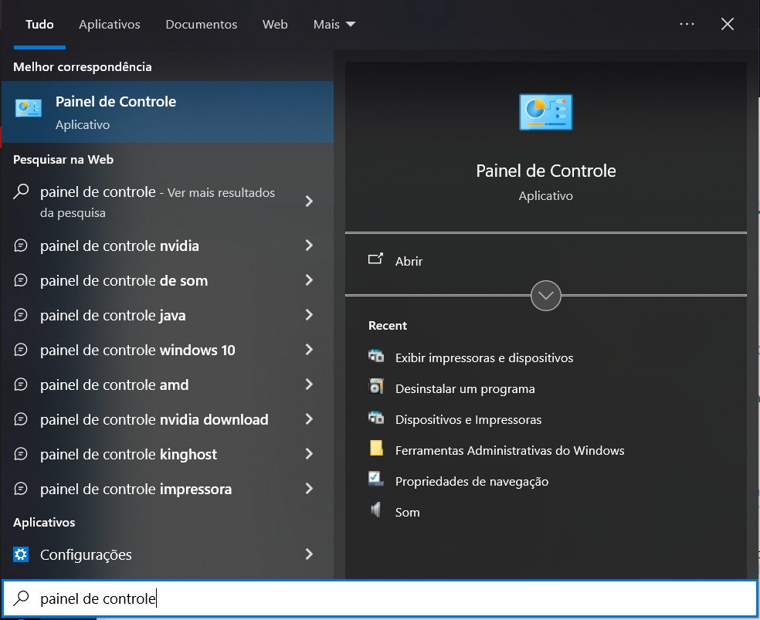Viewport: 760px width, 620px height.
Task: Click the 'Desinstalar um programa' icon
Action: pyautogui.click(x=376, y=387)
